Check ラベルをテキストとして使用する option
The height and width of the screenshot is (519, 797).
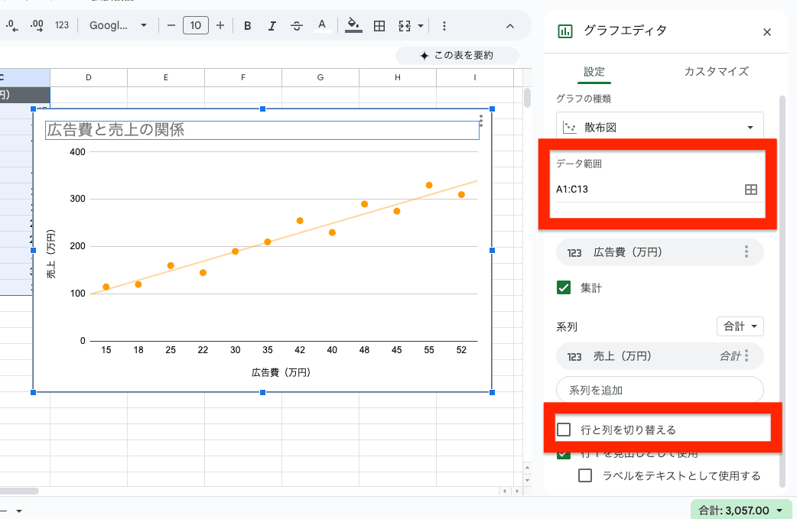pyautogui.click(x=585, y=475)
